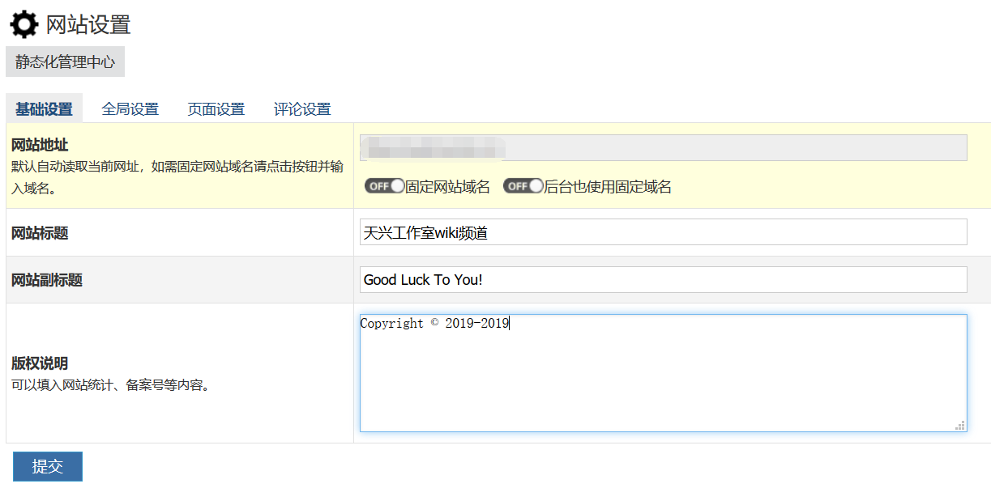Open the 静态化管理中心 button
This screenshot has width=991, height=488.
click(65, 62)
